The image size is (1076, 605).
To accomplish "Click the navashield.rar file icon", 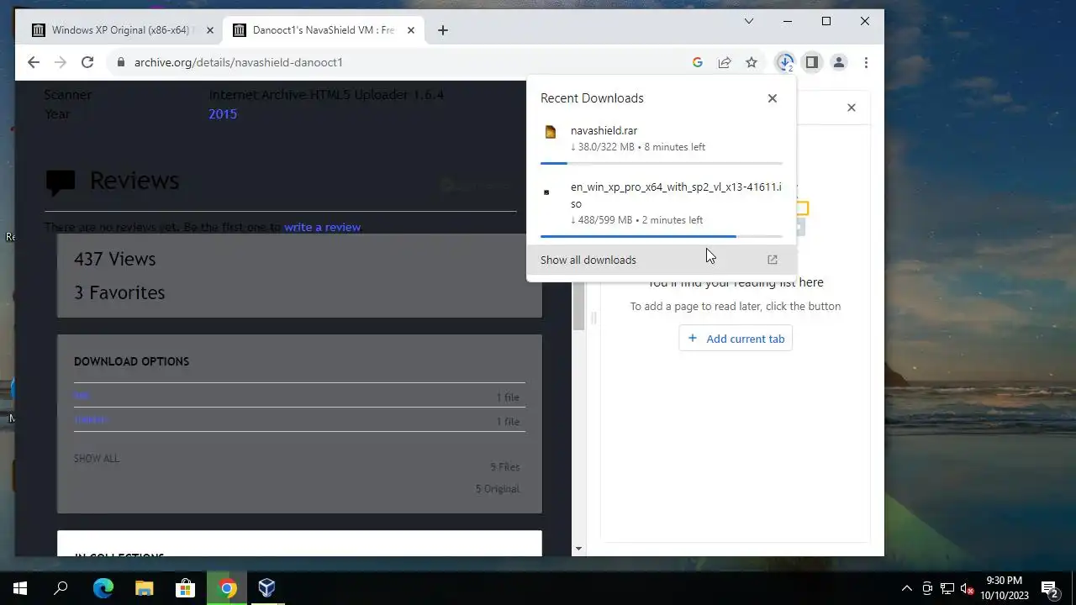I will tap(551, 132).
